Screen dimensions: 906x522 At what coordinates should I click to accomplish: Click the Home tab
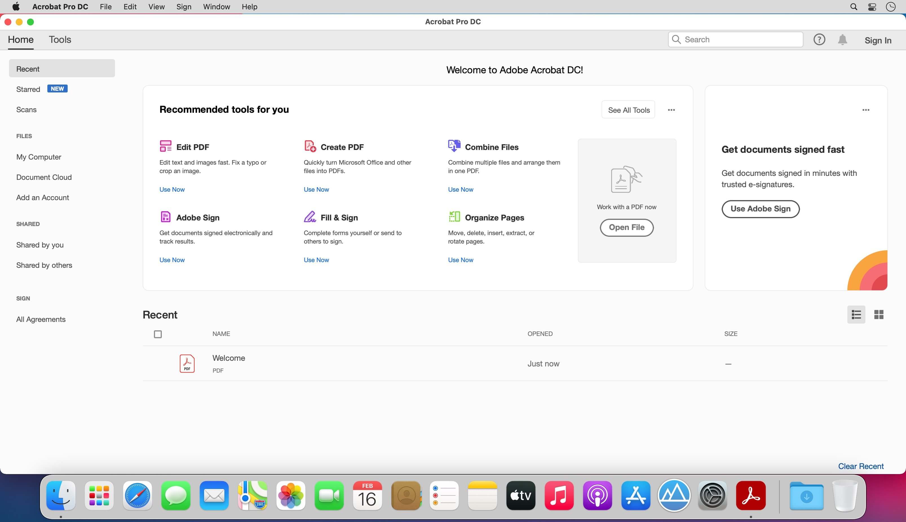(21, 40)
